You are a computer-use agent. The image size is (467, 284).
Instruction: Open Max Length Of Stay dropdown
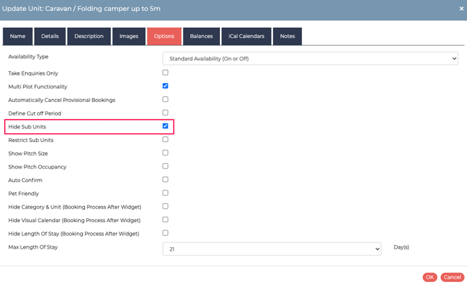tap(272, 249)
